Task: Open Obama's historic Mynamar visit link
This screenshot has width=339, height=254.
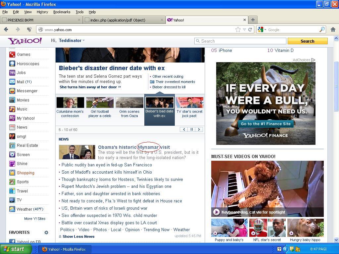Action: [x=134, y=147]
